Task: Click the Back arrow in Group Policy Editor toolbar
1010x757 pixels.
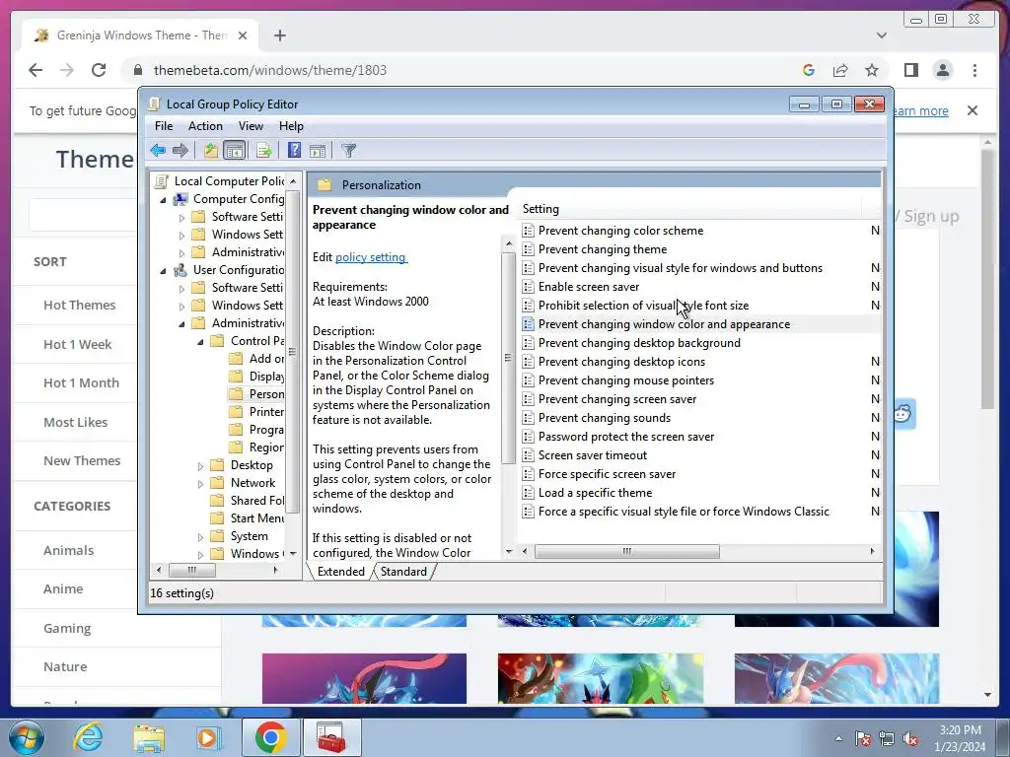Action: (x=158, y=151)
